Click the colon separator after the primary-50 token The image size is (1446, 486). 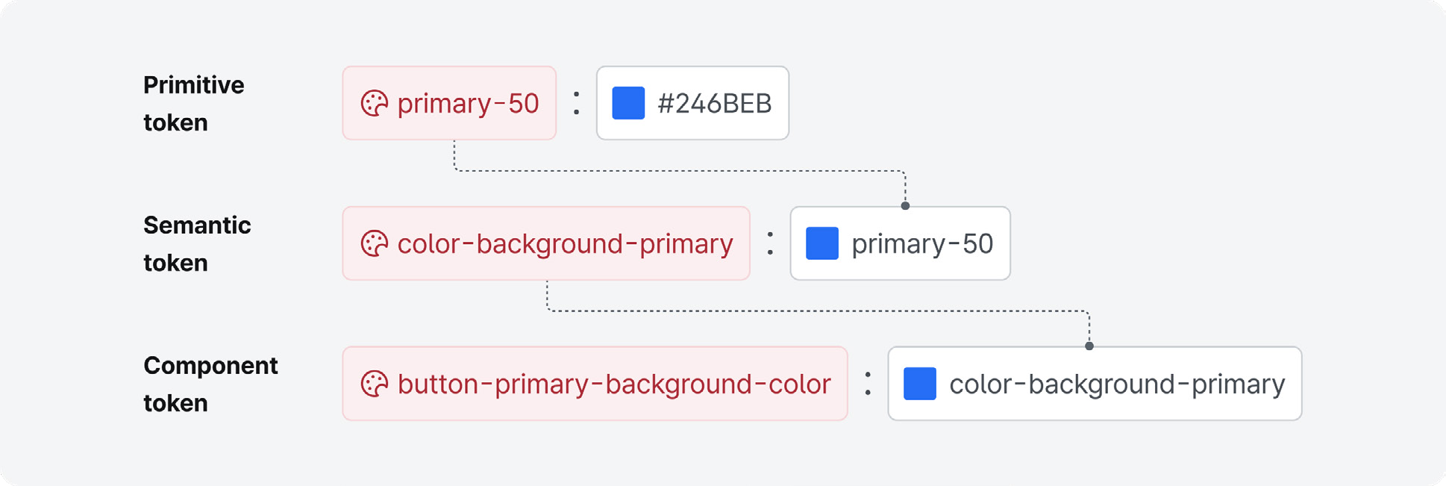click(x=576, y=103)
